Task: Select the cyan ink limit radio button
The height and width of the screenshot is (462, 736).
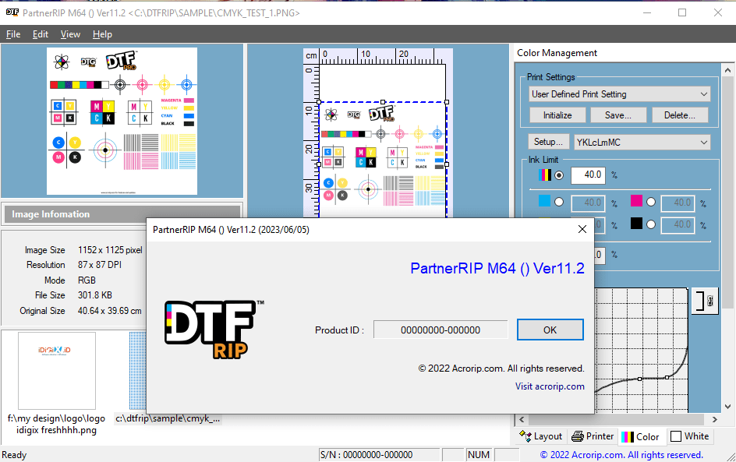Action: coord(558,202)
